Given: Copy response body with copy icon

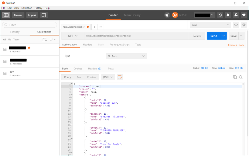Looking at the screenshot, I should 235,77.
